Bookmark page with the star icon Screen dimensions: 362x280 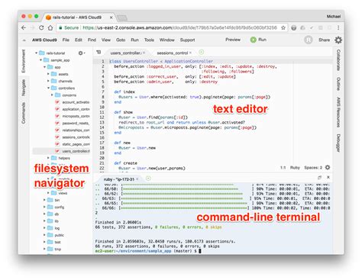[283, 27]
